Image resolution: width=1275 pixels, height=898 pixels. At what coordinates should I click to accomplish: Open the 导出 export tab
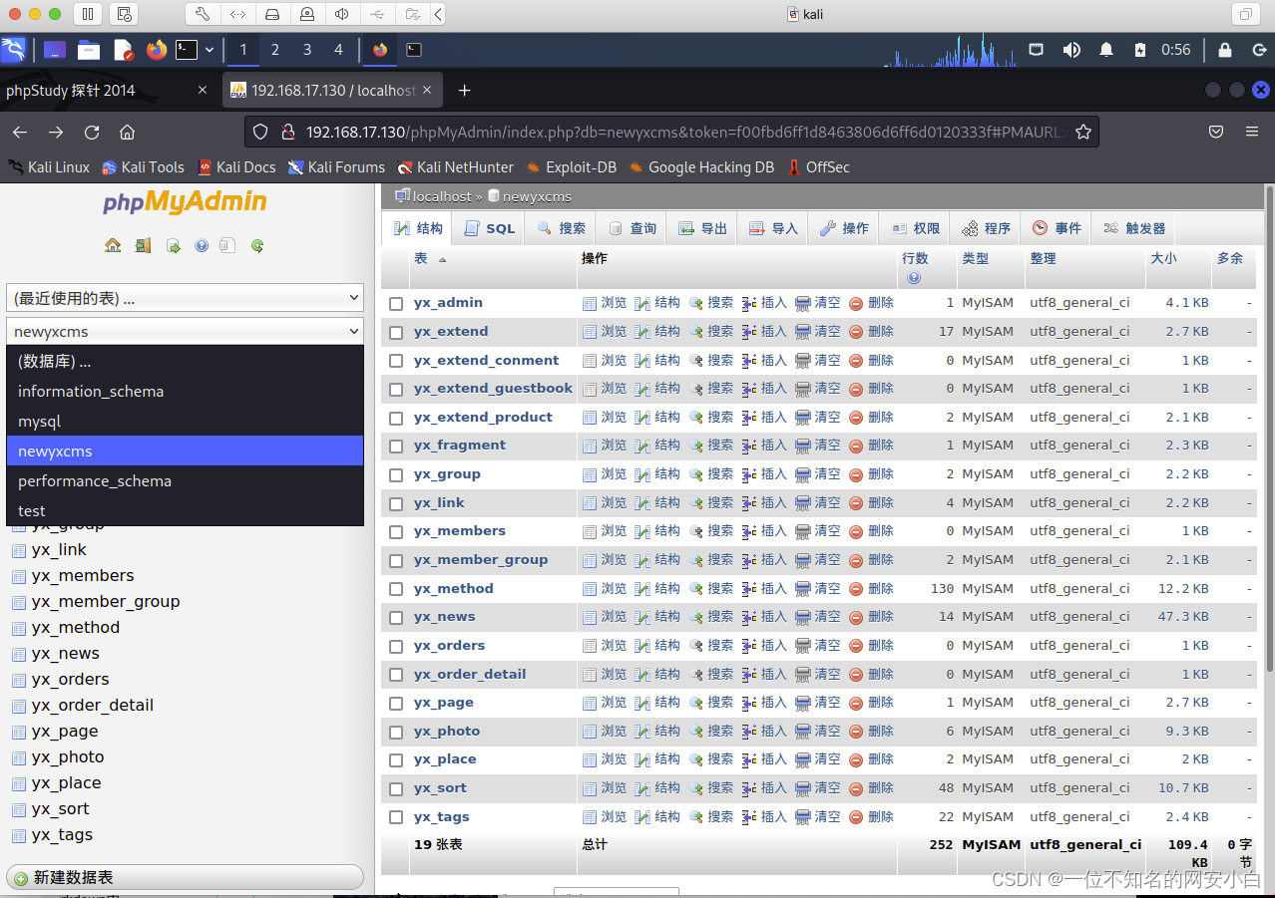coord(703,228)
